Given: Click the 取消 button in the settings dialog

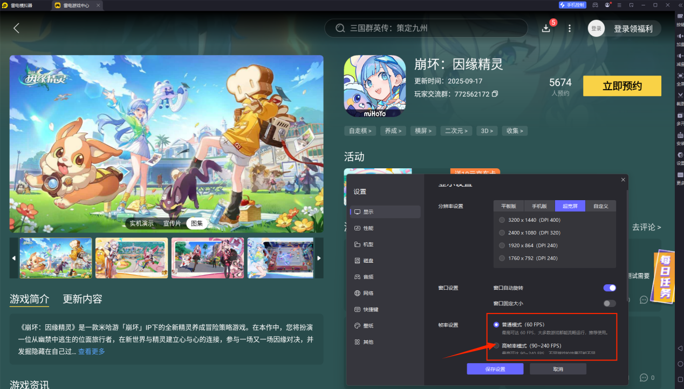Looking at the screenshot, I should [558, 369].
